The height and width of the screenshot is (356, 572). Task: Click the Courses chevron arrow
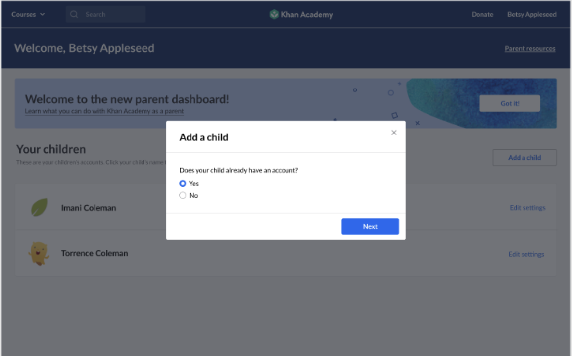click(43, 14)
